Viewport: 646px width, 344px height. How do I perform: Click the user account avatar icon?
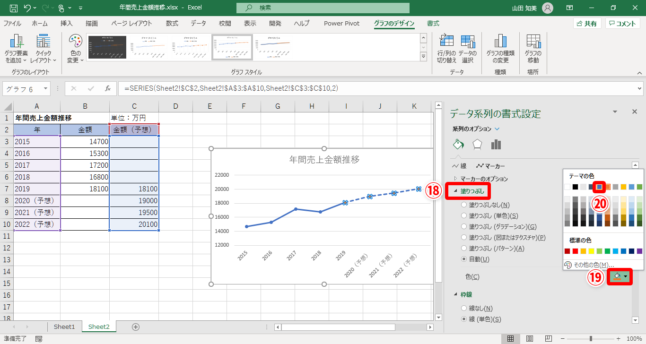(547, 8)
